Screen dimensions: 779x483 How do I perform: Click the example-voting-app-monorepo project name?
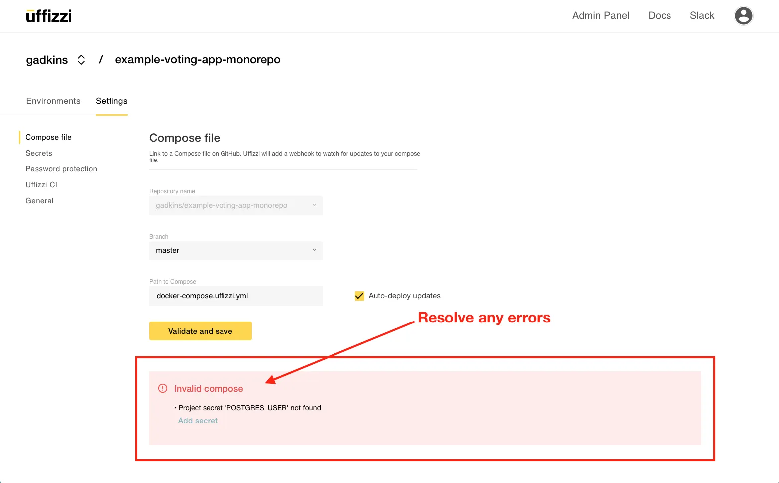[x=198, y=60]
